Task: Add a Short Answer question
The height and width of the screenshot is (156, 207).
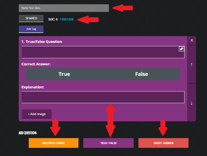Action: (163, 143)
